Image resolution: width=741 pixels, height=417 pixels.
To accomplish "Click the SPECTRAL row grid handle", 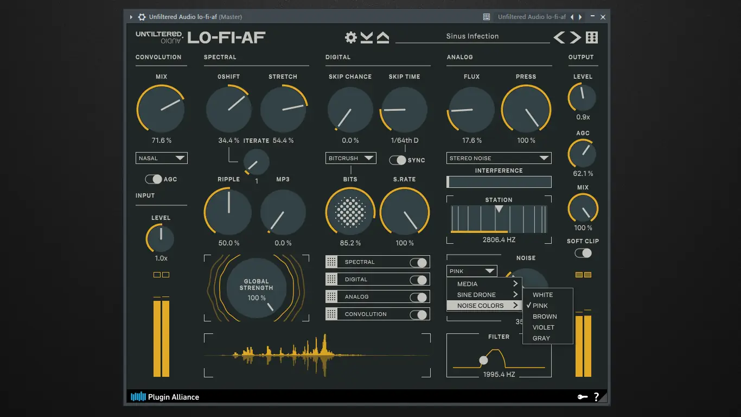I will [x=331, y=262].
